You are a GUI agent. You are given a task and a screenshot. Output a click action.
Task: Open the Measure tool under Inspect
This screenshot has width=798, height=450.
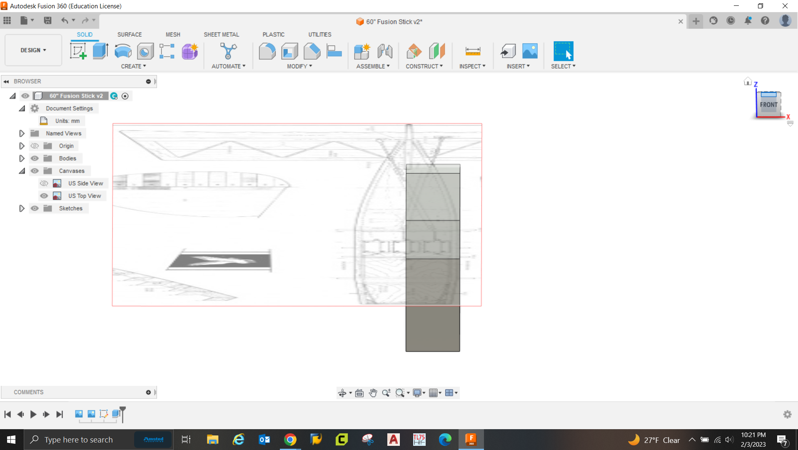click(472, 51)
